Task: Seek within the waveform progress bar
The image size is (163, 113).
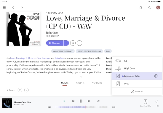Action: coord(81,107)
